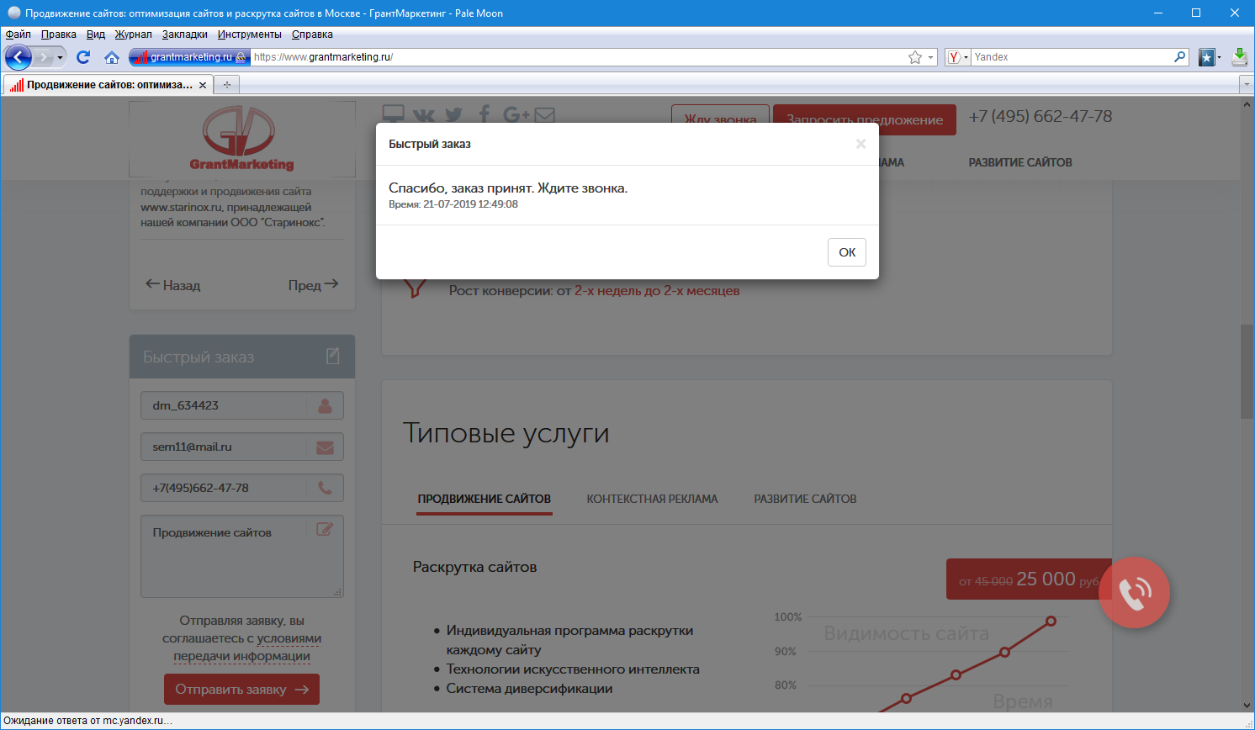Open the list-all-tabs dropdown
Viewport: 1255px width, 730px height.
click(1247, 85)
